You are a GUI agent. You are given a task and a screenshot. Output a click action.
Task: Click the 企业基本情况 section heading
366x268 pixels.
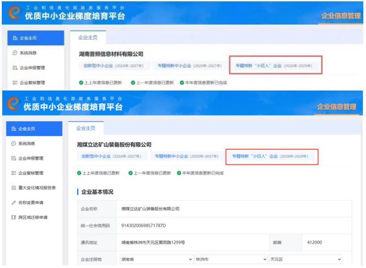(97, 192)
